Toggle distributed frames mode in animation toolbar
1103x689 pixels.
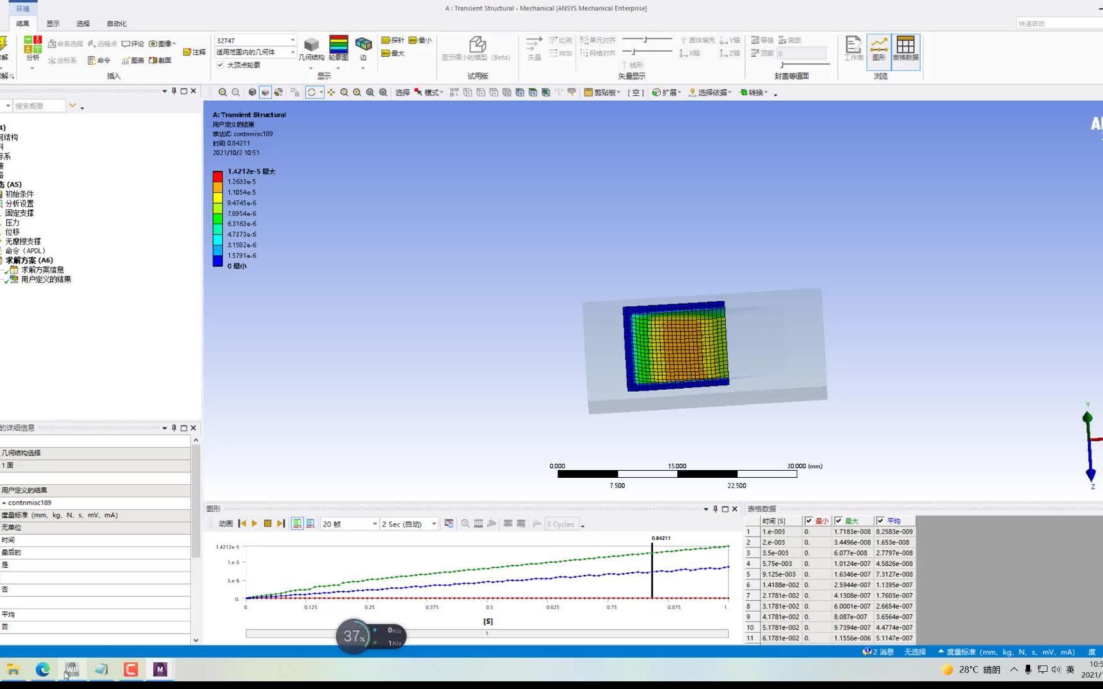click(297, 524)
